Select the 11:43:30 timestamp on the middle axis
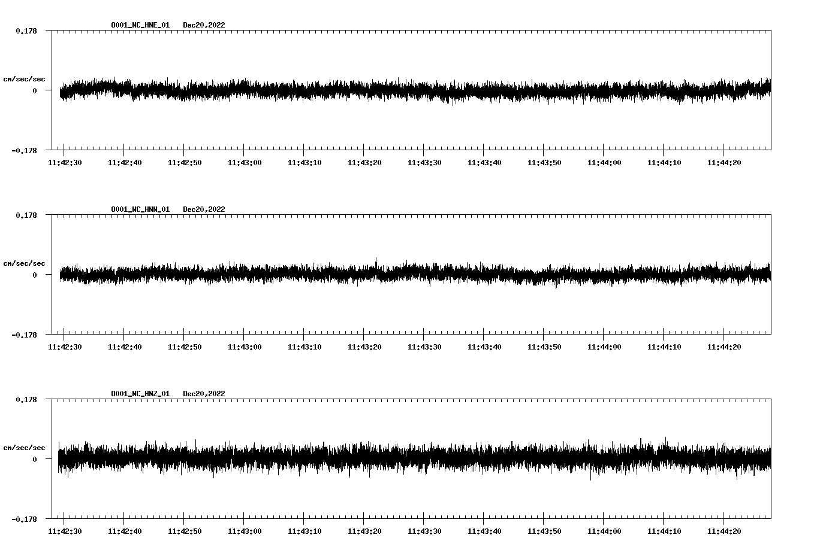This screenshot has height=553, width=814. [423, 346]
